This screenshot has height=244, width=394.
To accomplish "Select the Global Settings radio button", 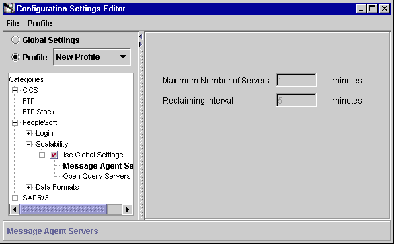I will pos(15,40).
